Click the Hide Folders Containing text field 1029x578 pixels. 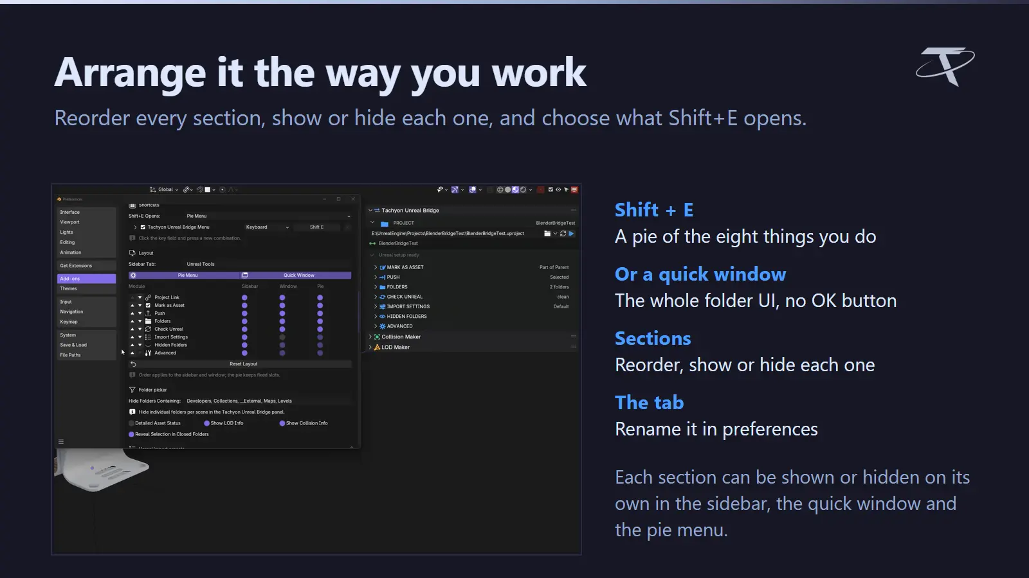click(268, 401)
